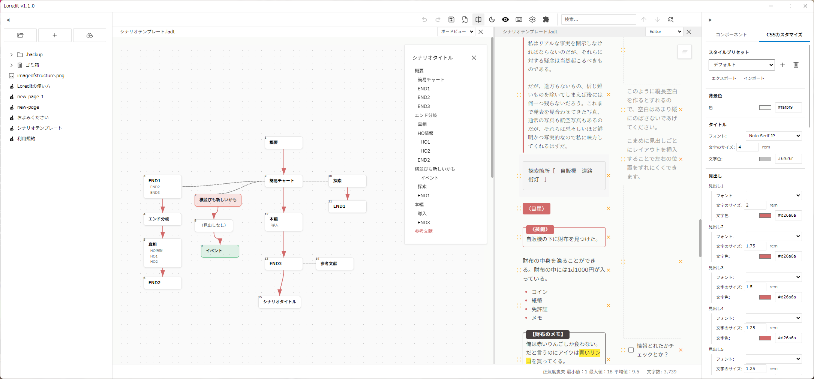Collapse the left sidebar with the arrow

(x=8, y=20)
